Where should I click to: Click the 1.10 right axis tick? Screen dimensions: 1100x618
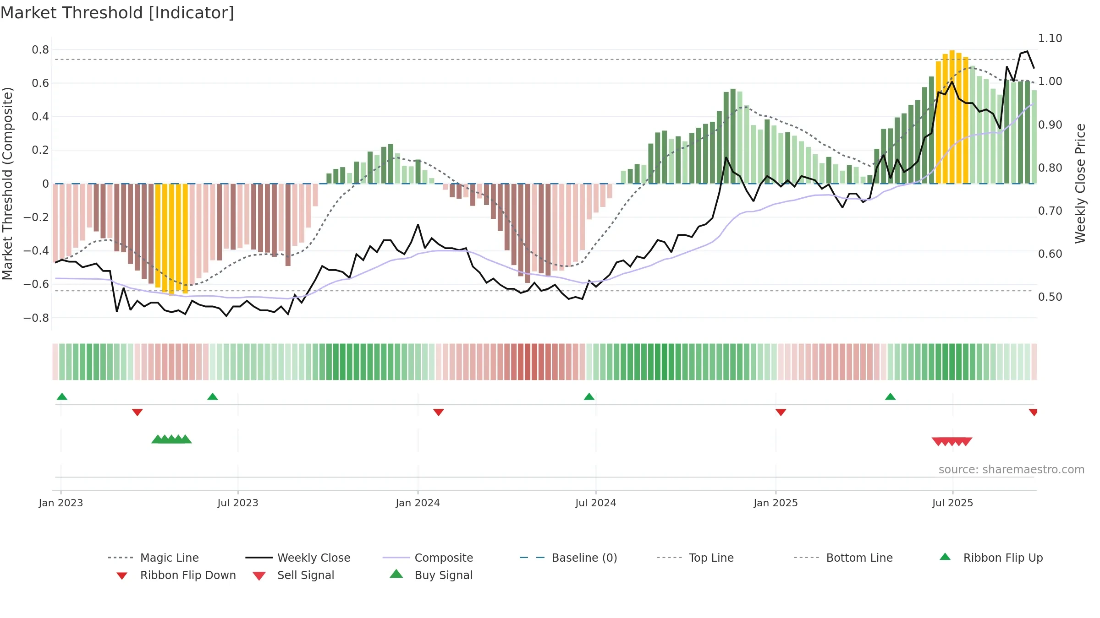[1050, 38]
